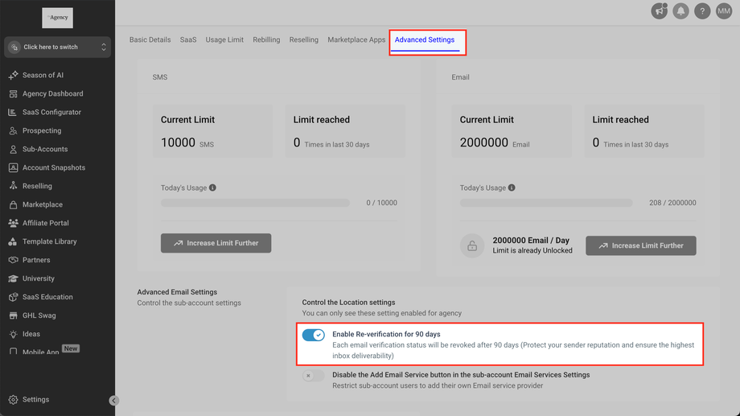Switch to the Reselling tab
The width and height of the screenshot is (740, 416).
click(x=304, y=39)
